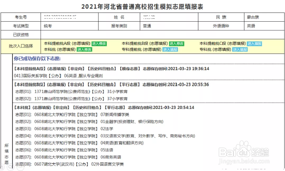Click the vertical 所填志愿 side label
This screenshot has height=171, width=285.
click(7, 154)
